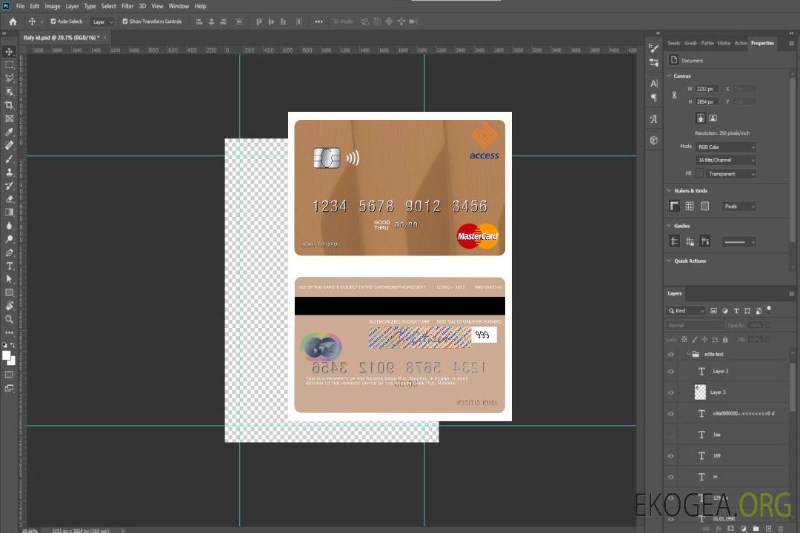
Task: Toggle the Auto-Select checkbox
Action: tap(53, 21)
